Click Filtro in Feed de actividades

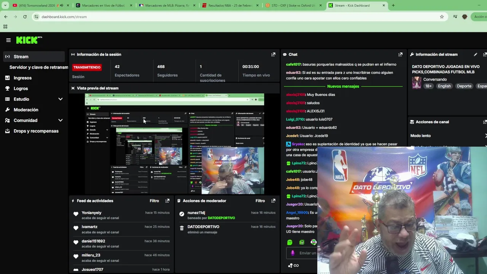[x=154, y=201]
